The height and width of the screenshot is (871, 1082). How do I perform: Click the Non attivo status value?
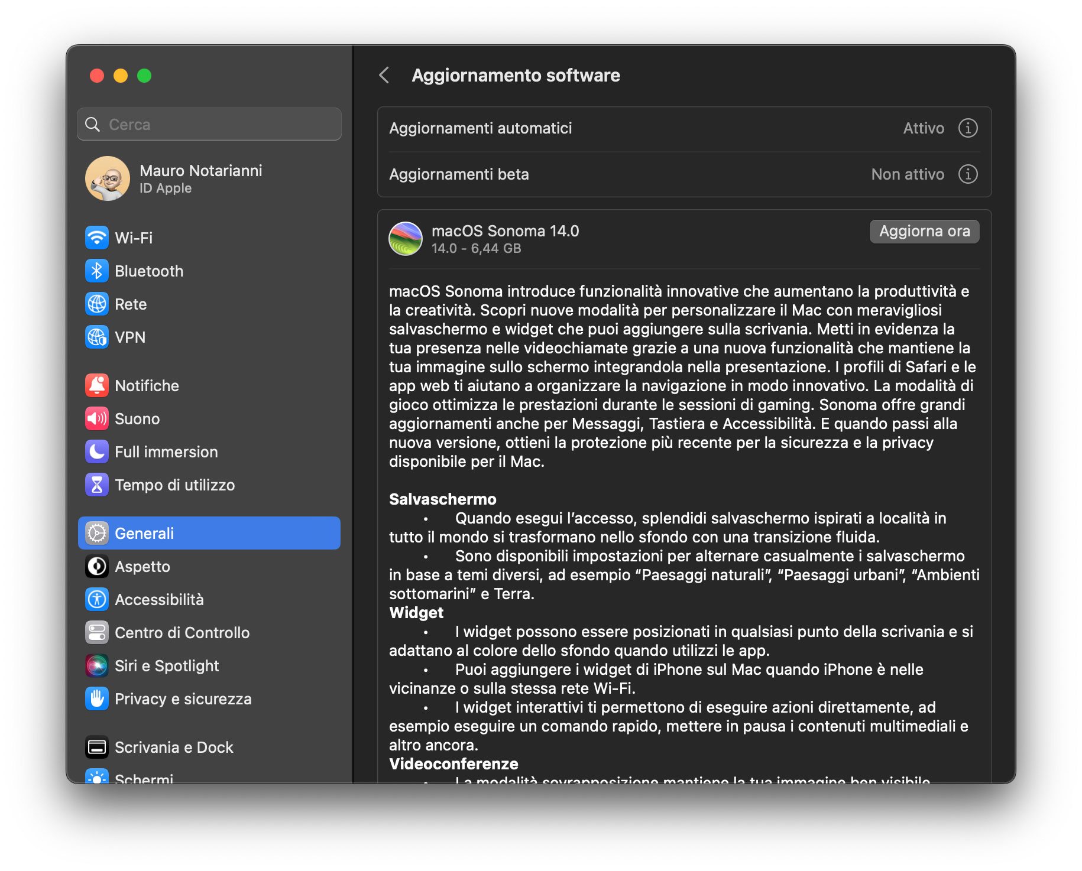908,174
